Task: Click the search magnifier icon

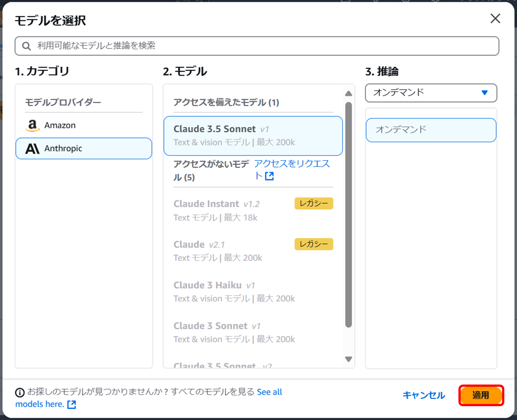Action: [26, 46]
